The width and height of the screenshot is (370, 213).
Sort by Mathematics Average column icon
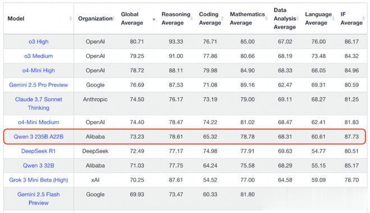(x=266, y=18)
